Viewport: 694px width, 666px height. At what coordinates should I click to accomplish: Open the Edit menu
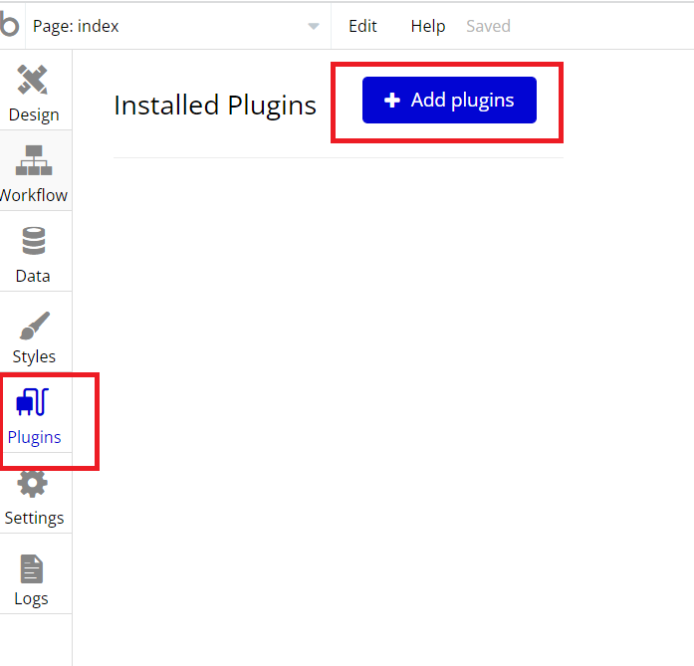pyautogui.click(x=362, y=26)
